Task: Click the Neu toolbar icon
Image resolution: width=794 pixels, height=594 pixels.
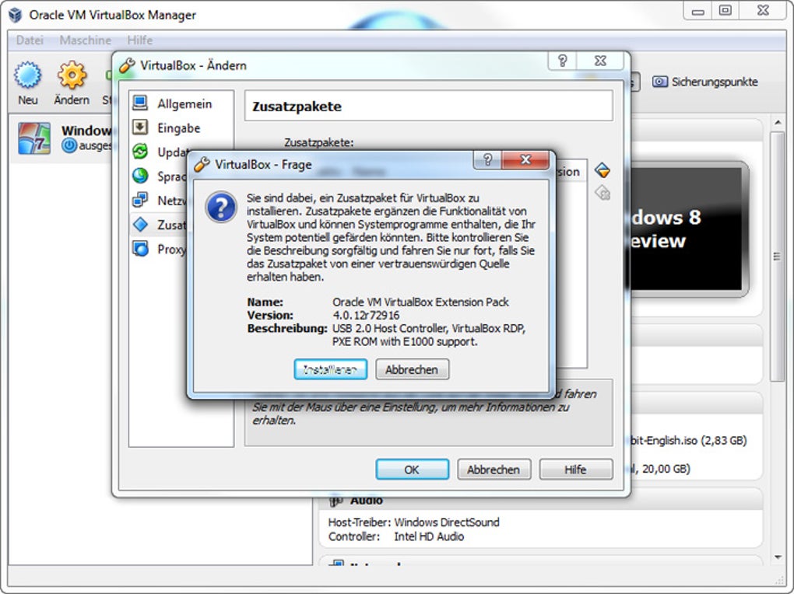Action: pos(27,75)
